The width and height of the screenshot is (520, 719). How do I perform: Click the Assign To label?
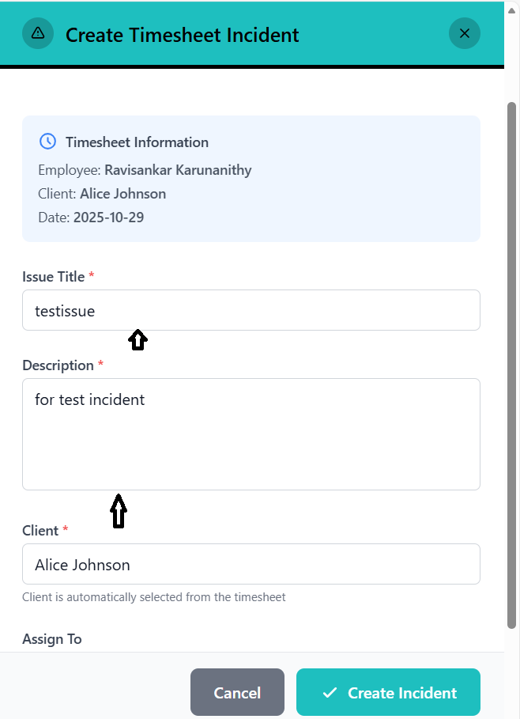tap(51, 639)
